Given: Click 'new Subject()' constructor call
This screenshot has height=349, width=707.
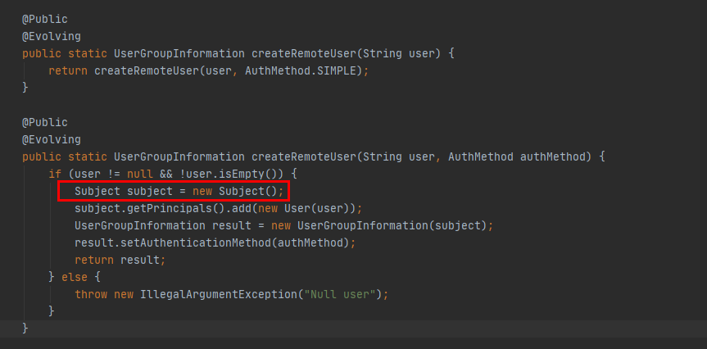Looking at the screenshot, I should coord(234,191).
